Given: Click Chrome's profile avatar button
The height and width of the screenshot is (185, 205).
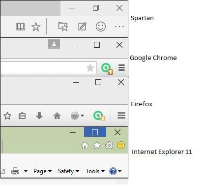Looking at the screenshot, I should pos(54,44).
